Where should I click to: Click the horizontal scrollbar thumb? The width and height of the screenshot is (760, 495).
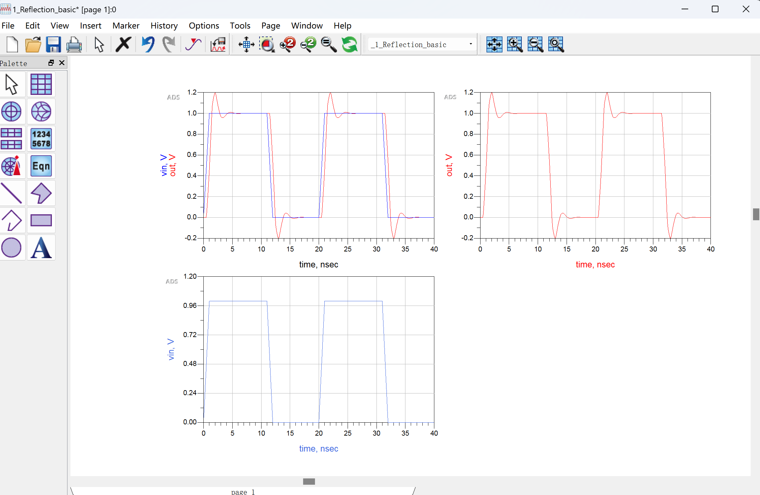point(309,481)
